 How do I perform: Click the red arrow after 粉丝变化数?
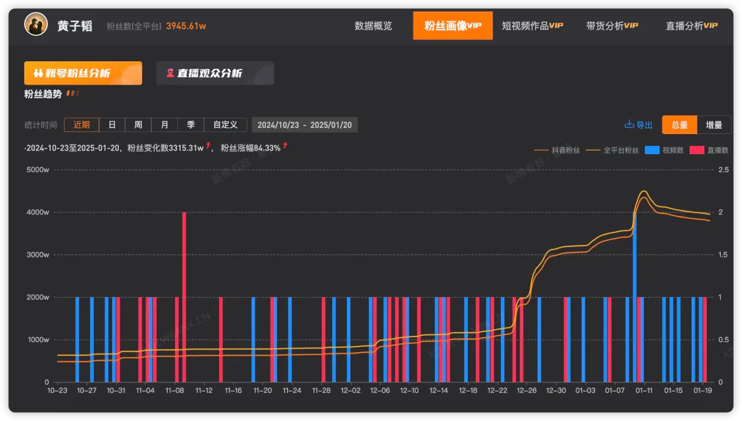click(x=208, y=147)
